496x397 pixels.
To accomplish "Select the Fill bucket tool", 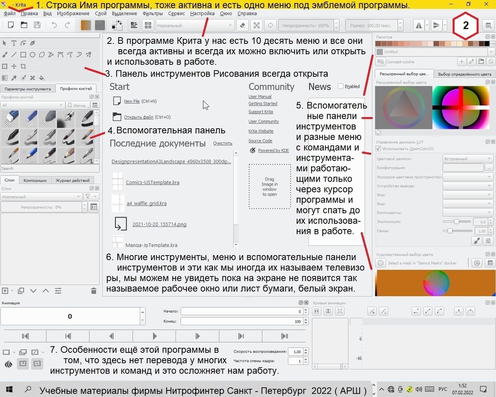I will pyautogui.click(x=42, y=78).
